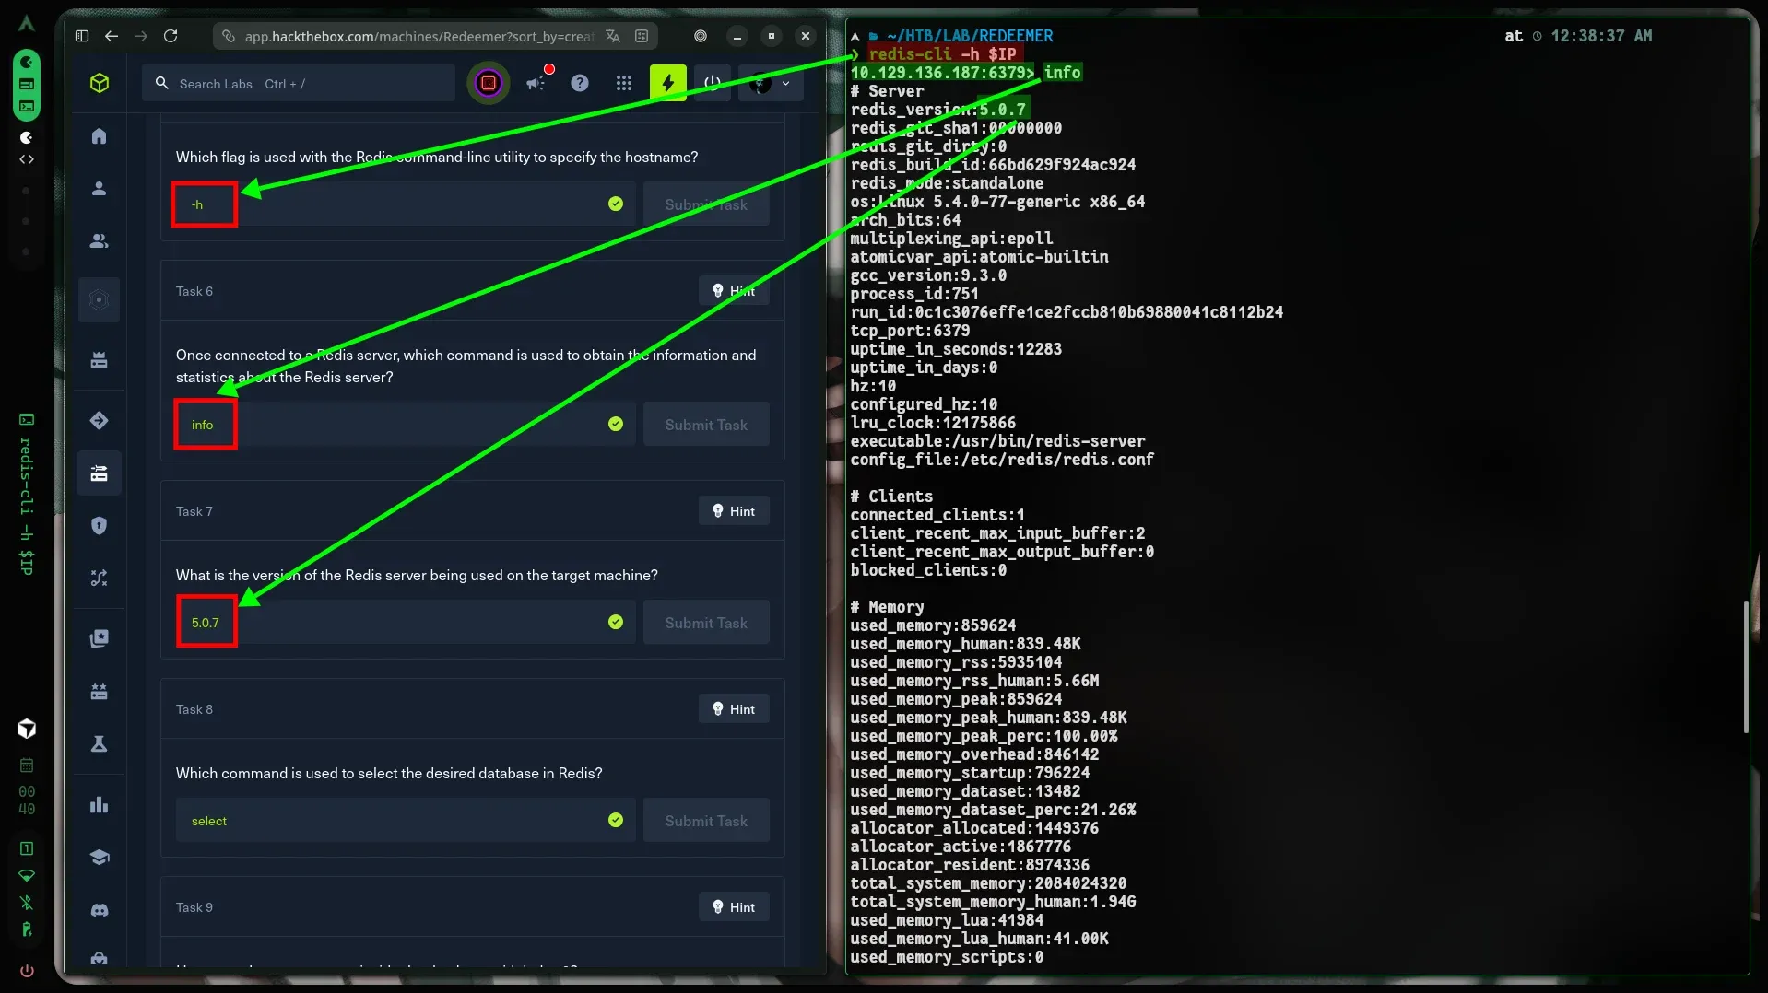Open the Hack The Box cube logo
The width and height of the screenshot is (1768, 993).
100,83
